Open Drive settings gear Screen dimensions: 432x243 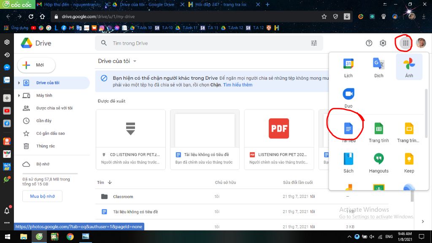click(383, 43)
